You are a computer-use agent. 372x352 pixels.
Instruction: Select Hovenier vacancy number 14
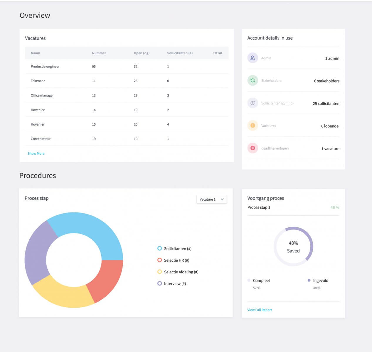tap(127, 110)
